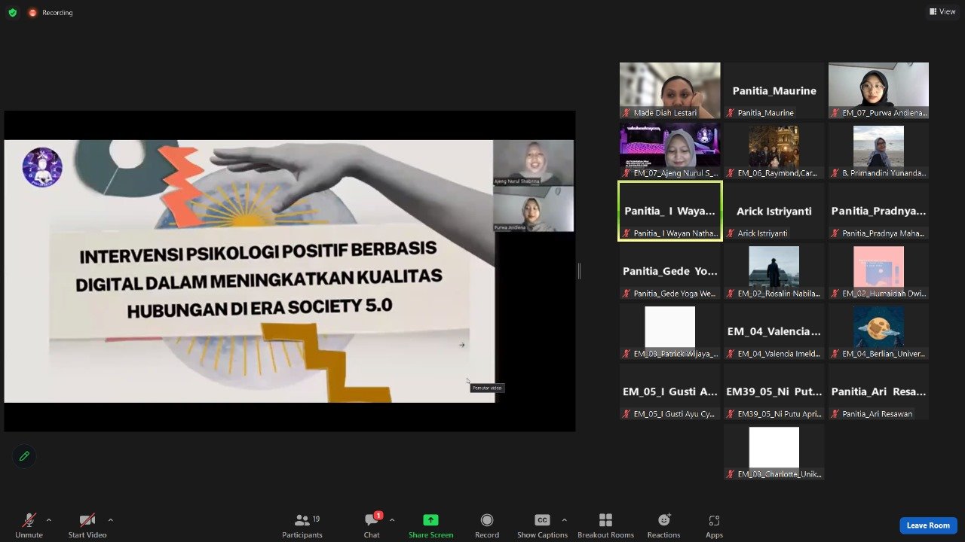Toggle Show Captions button

pyautogui.click(x=542, y=525)
